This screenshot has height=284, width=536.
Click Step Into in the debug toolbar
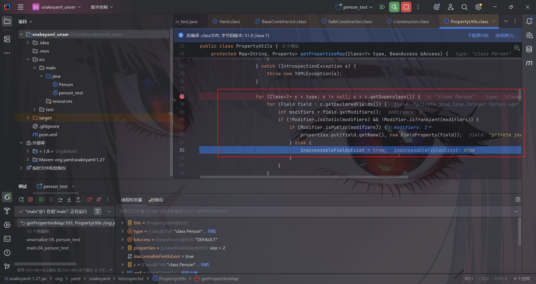69,199
